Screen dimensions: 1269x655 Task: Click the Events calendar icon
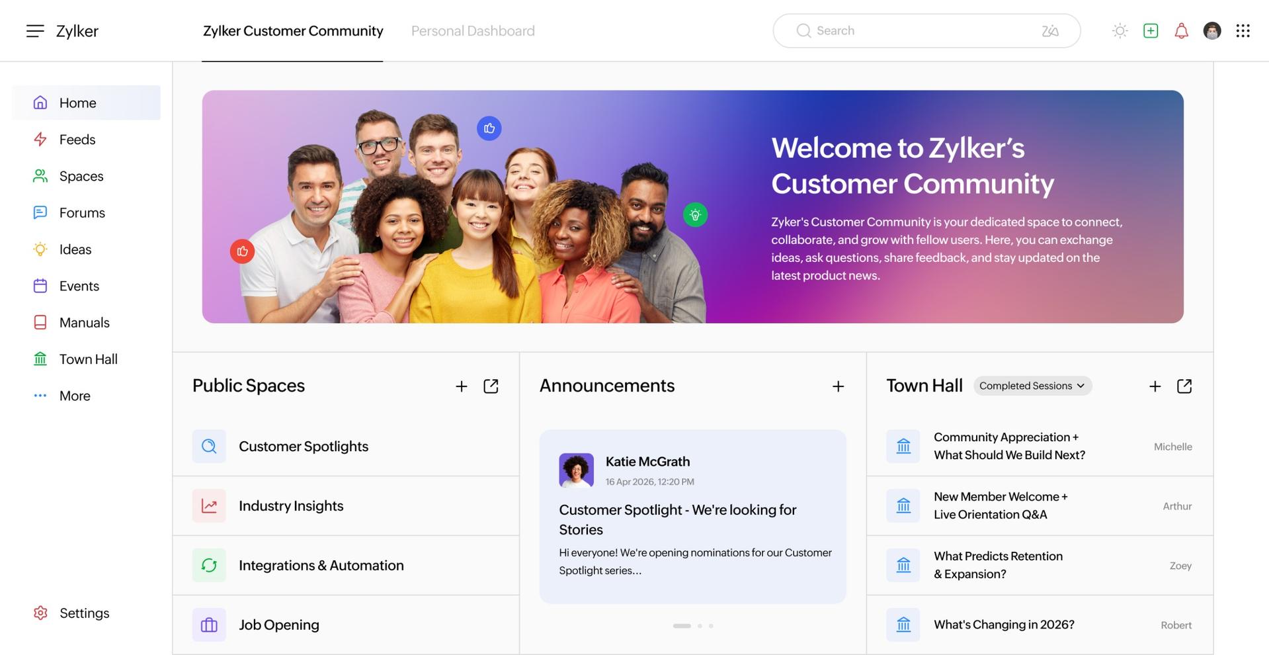40,286
